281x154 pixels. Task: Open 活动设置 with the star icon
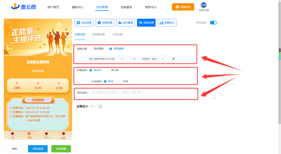click(84, 23)
